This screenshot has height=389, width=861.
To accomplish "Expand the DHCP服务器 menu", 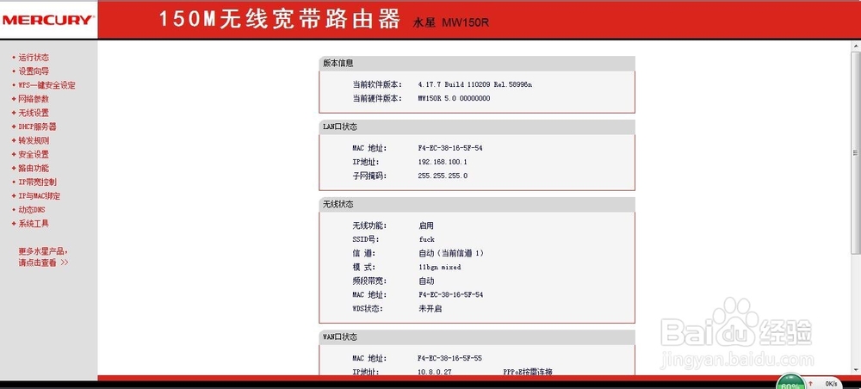I will (x=37, y=127).
